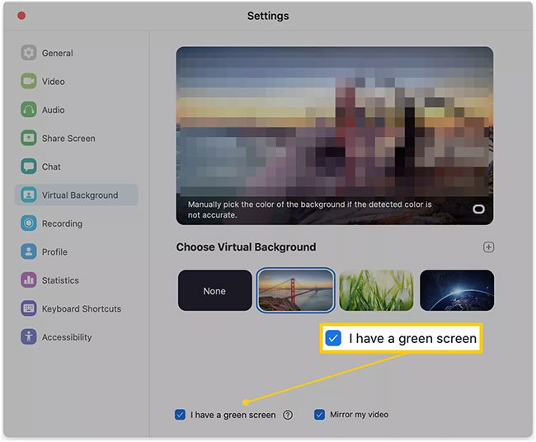Click the background color picker in preview
Viewport: 536px width, 442px height.
478,209
